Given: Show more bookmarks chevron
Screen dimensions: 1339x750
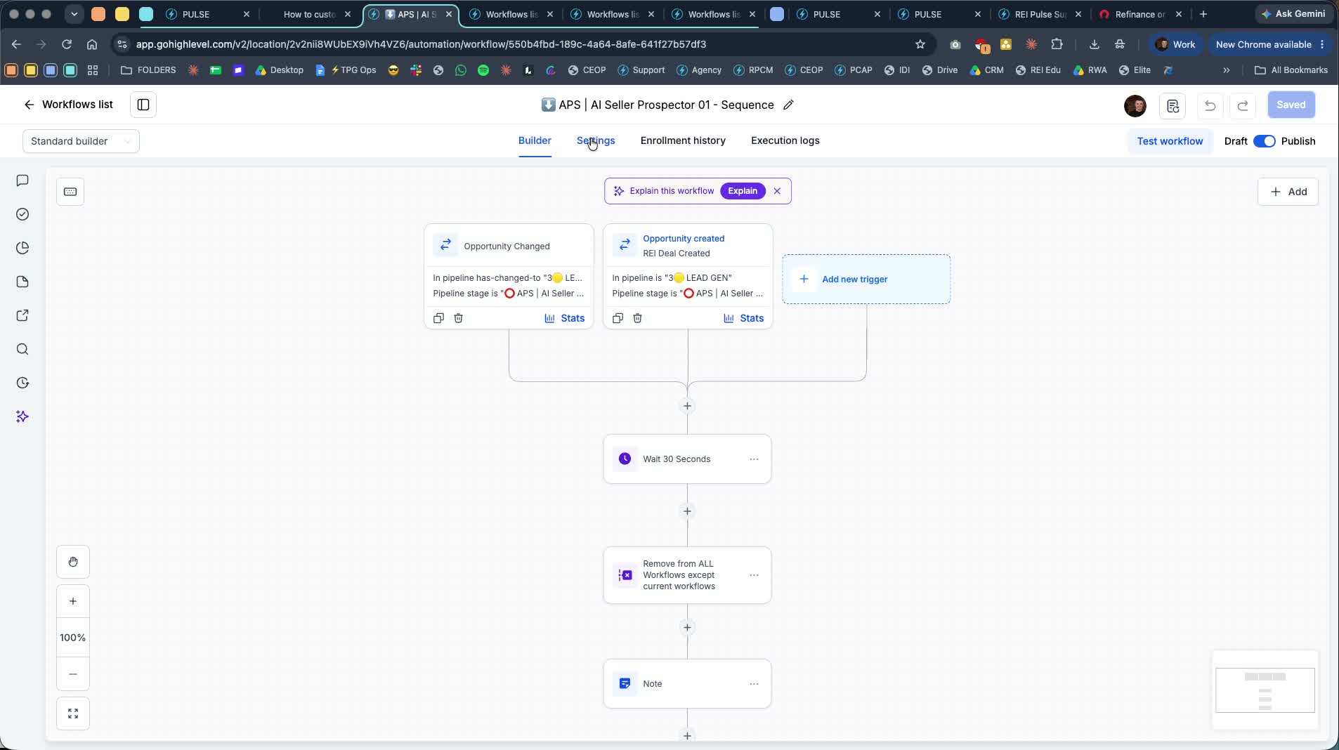Looking at the screenshot, I should tap(1227, 70).
